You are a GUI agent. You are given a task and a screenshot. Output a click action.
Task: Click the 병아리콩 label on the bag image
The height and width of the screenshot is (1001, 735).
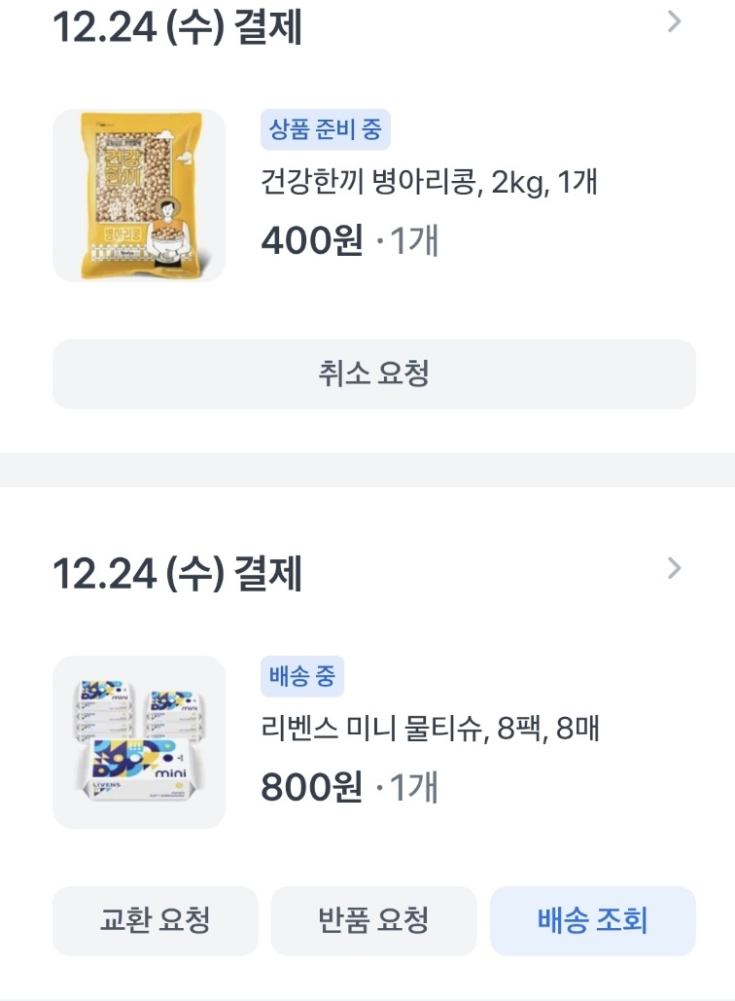click(x=122, y=234)
